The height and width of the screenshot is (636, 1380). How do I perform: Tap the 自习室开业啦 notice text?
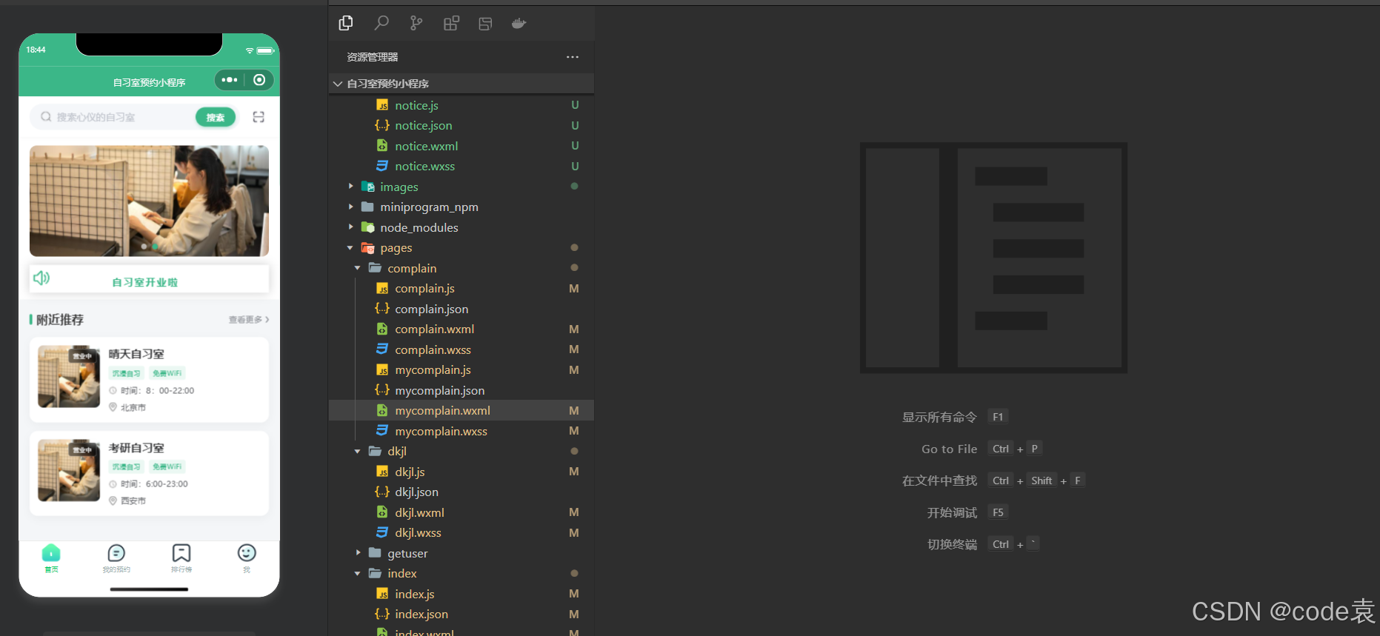pyautogui.click(x=145, y=282)
